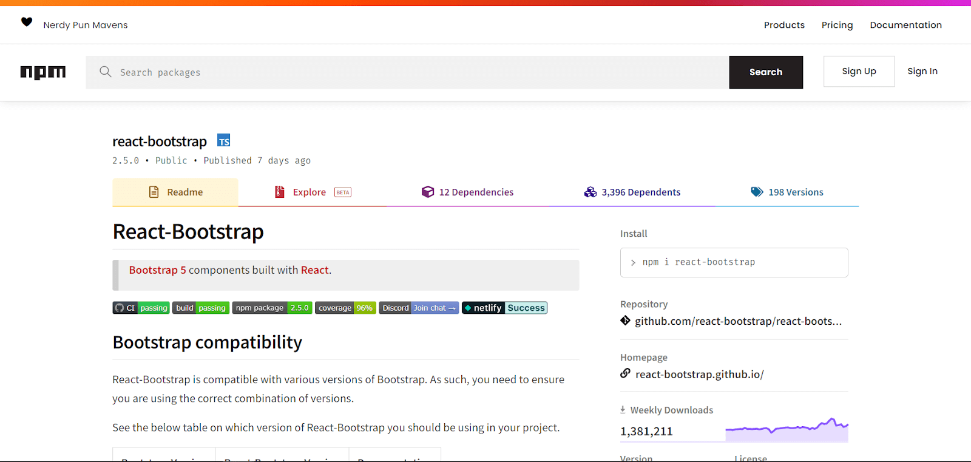Click the Bootstrap compatibility heading

pos(207,342)
